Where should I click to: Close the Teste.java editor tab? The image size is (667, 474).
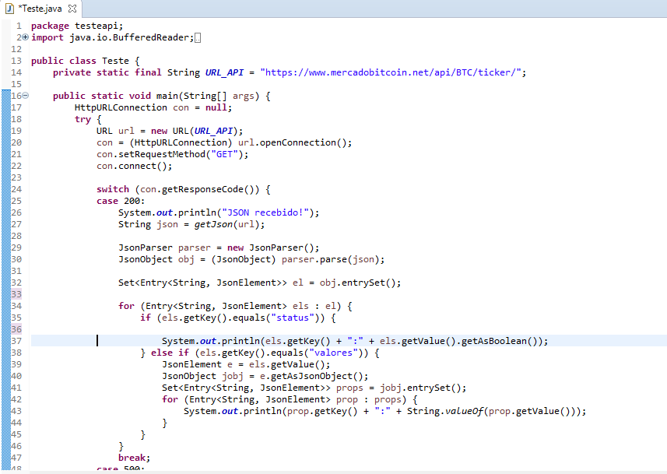coord(72,9)
